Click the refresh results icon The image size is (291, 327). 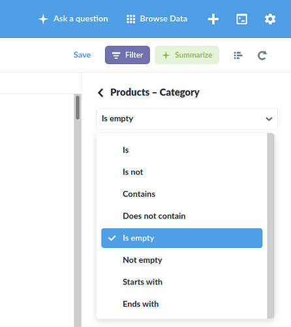tap(262, 55)
